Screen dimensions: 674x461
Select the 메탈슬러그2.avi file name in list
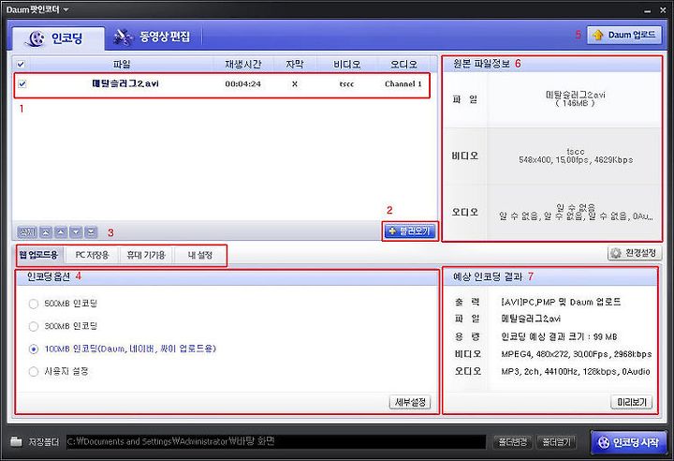125,83
